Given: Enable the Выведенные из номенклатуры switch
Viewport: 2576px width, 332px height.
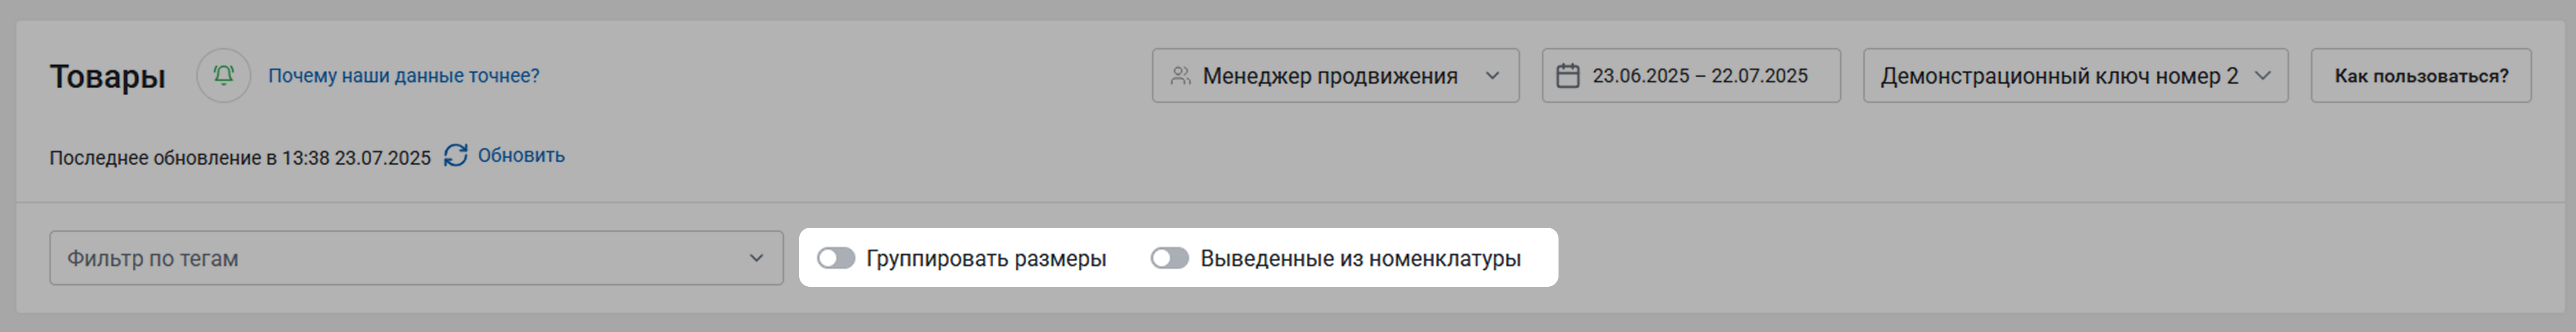Looking at the screenshot, I should tap(1169, 258).
